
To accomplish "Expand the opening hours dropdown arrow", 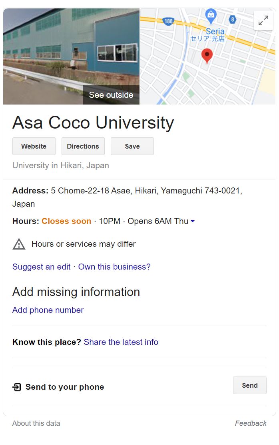I will coord(193,221).
